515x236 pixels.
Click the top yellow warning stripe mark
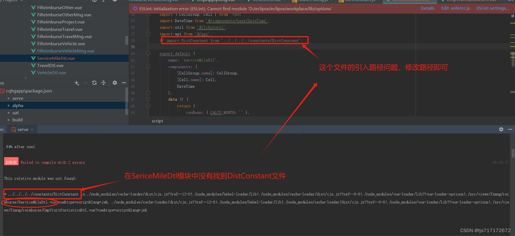point(513,23)
